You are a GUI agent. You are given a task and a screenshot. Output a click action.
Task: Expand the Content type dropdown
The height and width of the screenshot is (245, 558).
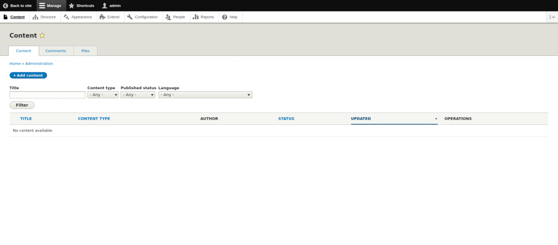[x=103, y=95]
